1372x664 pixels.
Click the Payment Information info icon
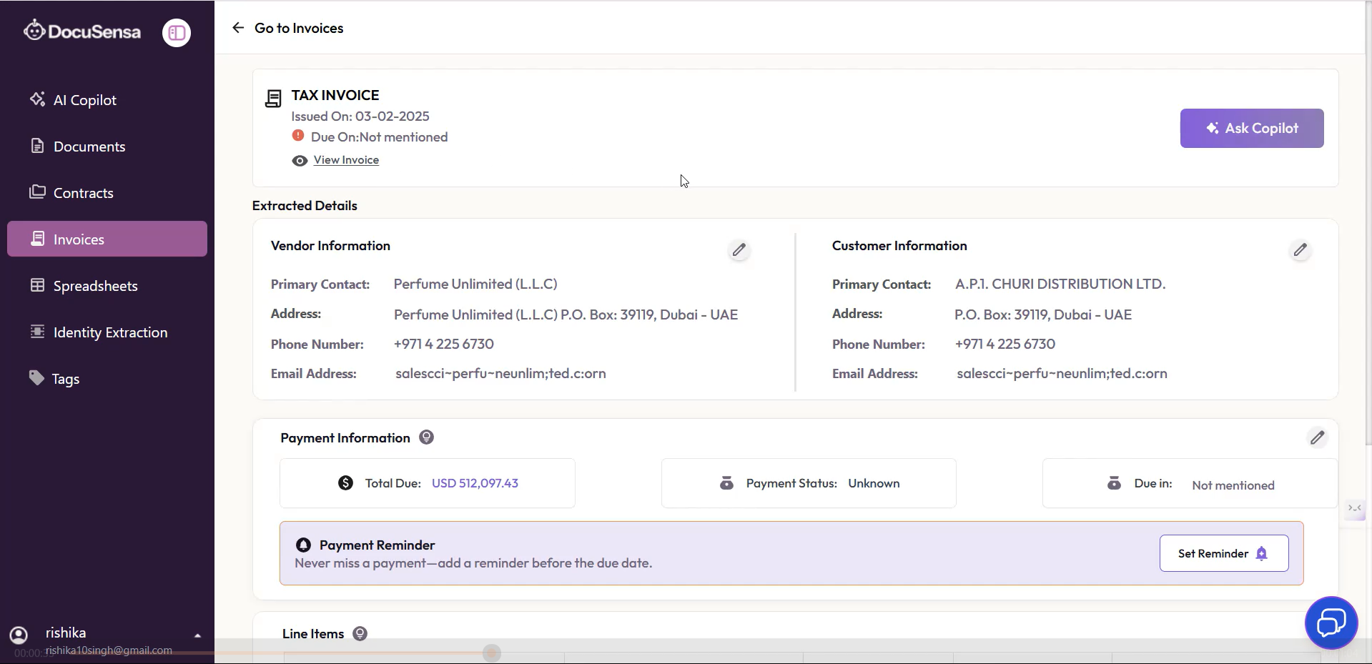click(426, 437)
